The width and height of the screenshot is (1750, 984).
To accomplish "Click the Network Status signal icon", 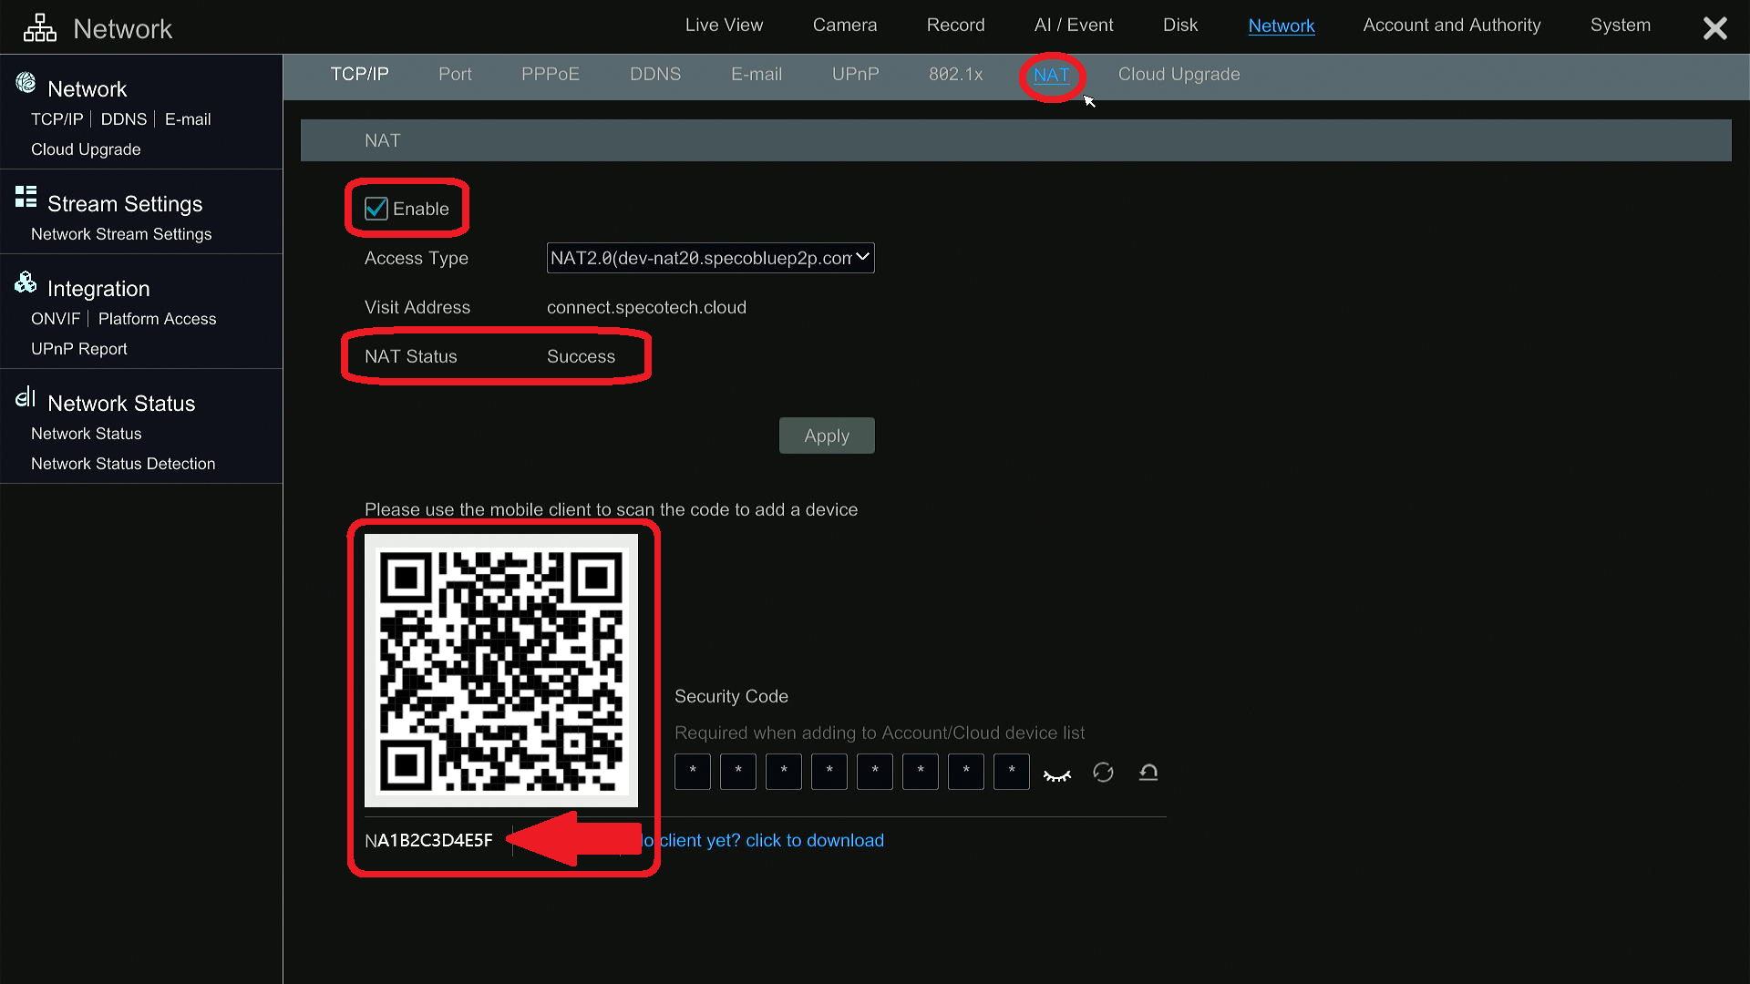I will pos(25,397).
